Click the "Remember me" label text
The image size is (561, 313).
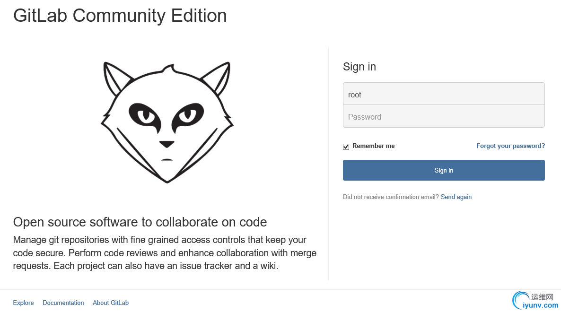pyautogui.click(x=373, y=146)
